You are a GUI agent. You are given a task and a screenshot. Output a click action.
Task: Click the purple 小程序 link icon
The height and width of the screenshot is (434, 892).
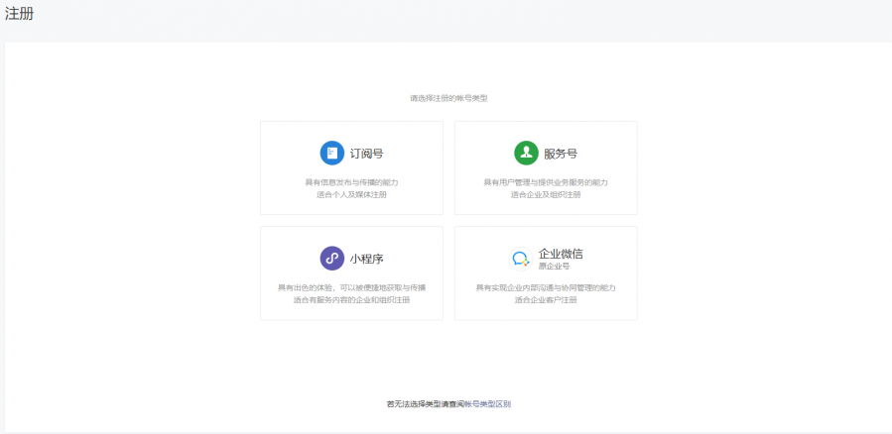click(x=332, y=259)
